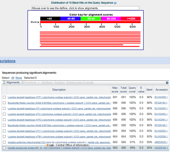Check the Baudinella thielei WAM:S36756a checkbox
This screenshot has height=152, width=170.
(x=4, y=125)
